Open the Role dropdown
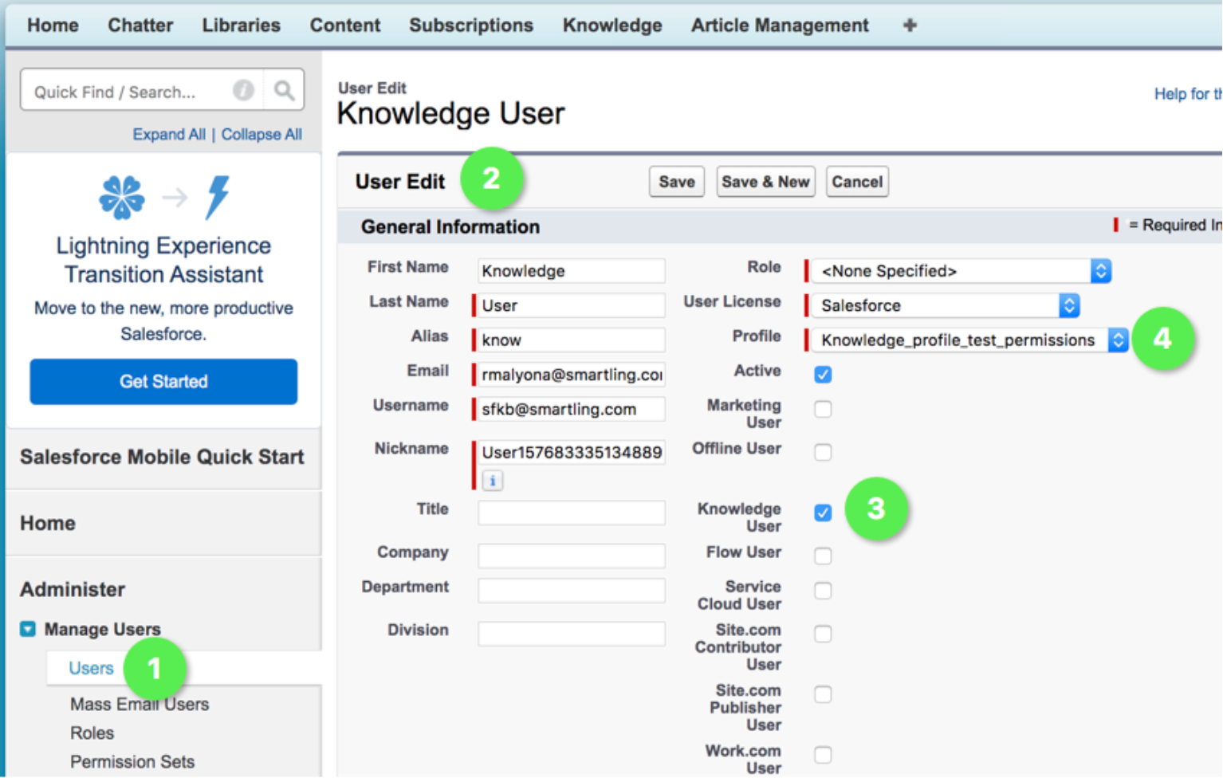Viewport: 1223px width, 778px height. (x=959, y=271)
